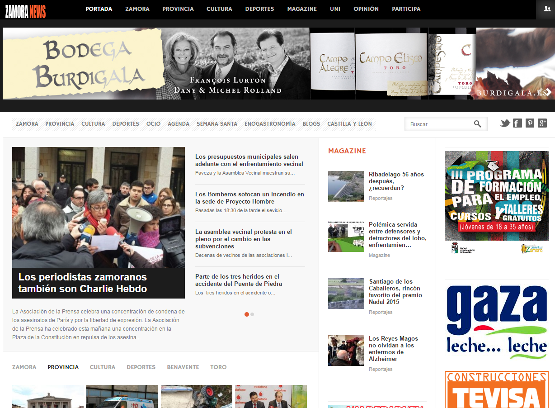Open the lobo controversy thumbnail

click(x=346, y=236)
